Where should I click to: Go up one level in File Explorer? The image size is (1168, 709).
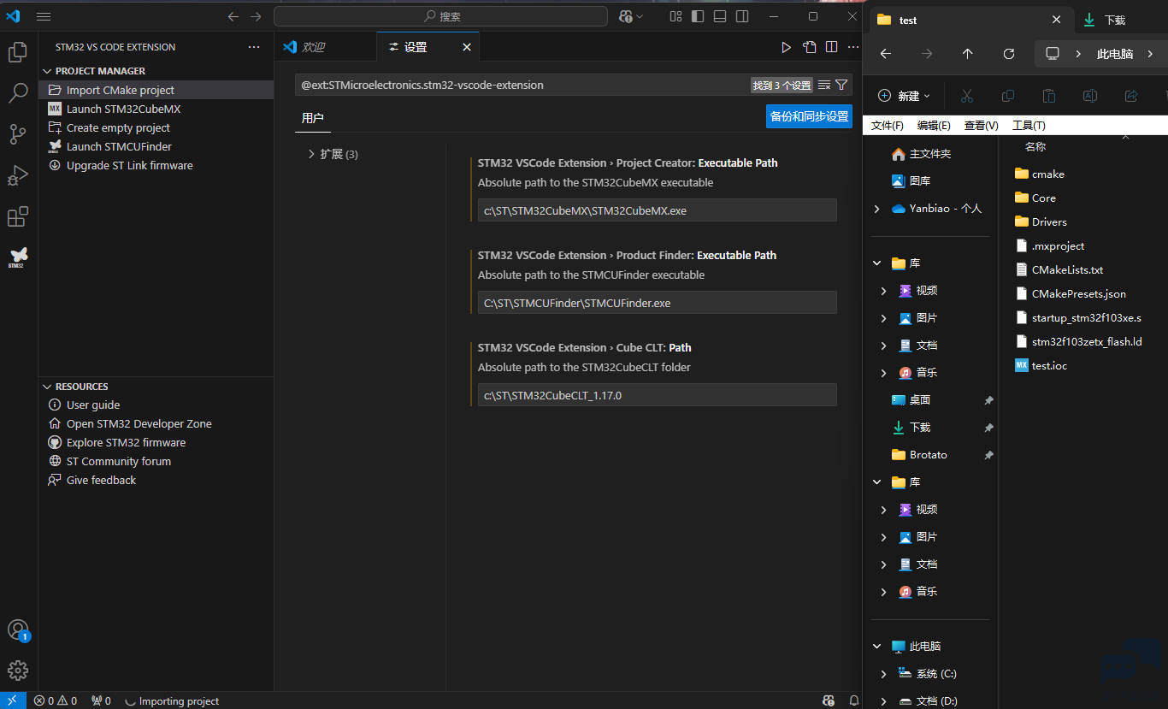coord(968,54)
